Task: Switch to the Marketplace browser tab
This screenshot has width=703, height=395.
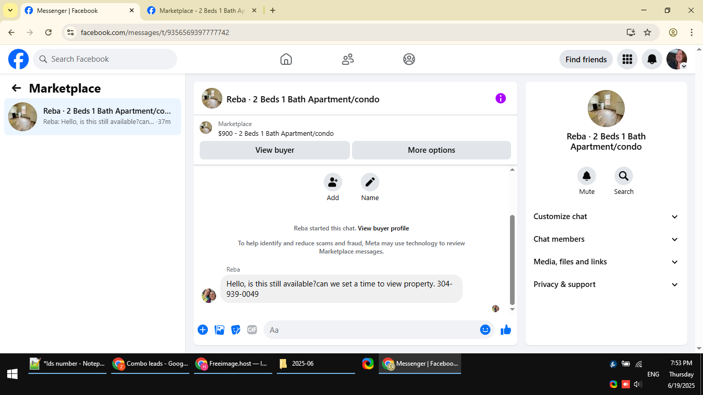Action: (x=201, y=10)
